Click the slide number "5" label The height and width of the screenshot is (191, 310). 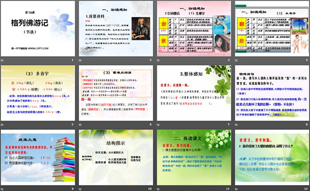(x=73, y=124)
